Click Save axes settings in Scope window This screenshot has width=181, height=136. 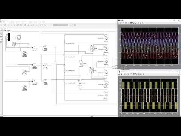tap(133, 23)
